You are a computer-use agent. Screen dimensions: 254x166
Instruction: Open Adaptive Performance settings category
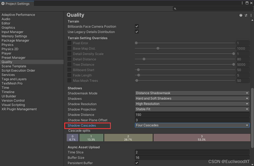pos(18,14)
